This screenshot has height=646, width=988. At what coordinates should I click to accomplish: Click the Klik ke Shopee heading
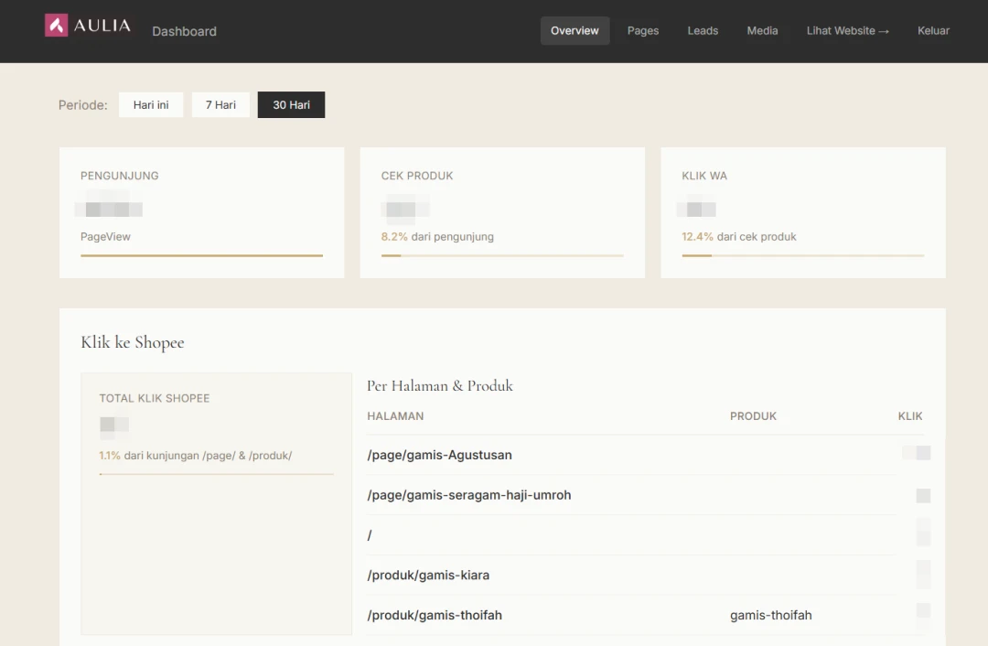(x=133, y=342)
